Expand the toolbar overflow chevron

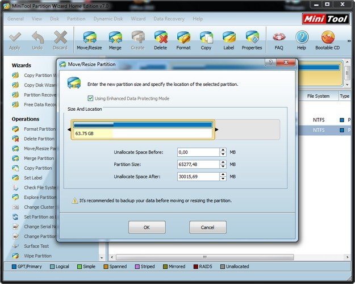point(349,41)
